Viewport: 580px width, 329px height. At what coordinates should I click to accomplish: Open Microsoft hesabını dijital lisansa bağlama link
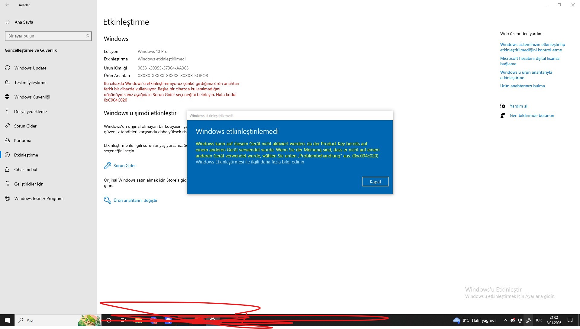click(x=530, y=61)
